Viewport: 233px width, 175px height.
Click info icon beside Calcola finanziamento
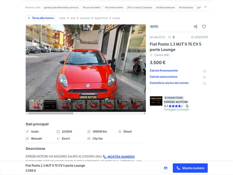point(205,71)
